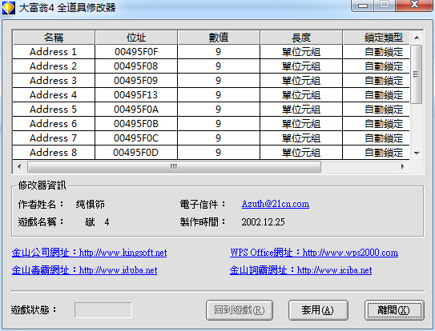Click the 2002.12.25 creation date text
The width and height of the screenshot is (435, 331).
[263, 222]
